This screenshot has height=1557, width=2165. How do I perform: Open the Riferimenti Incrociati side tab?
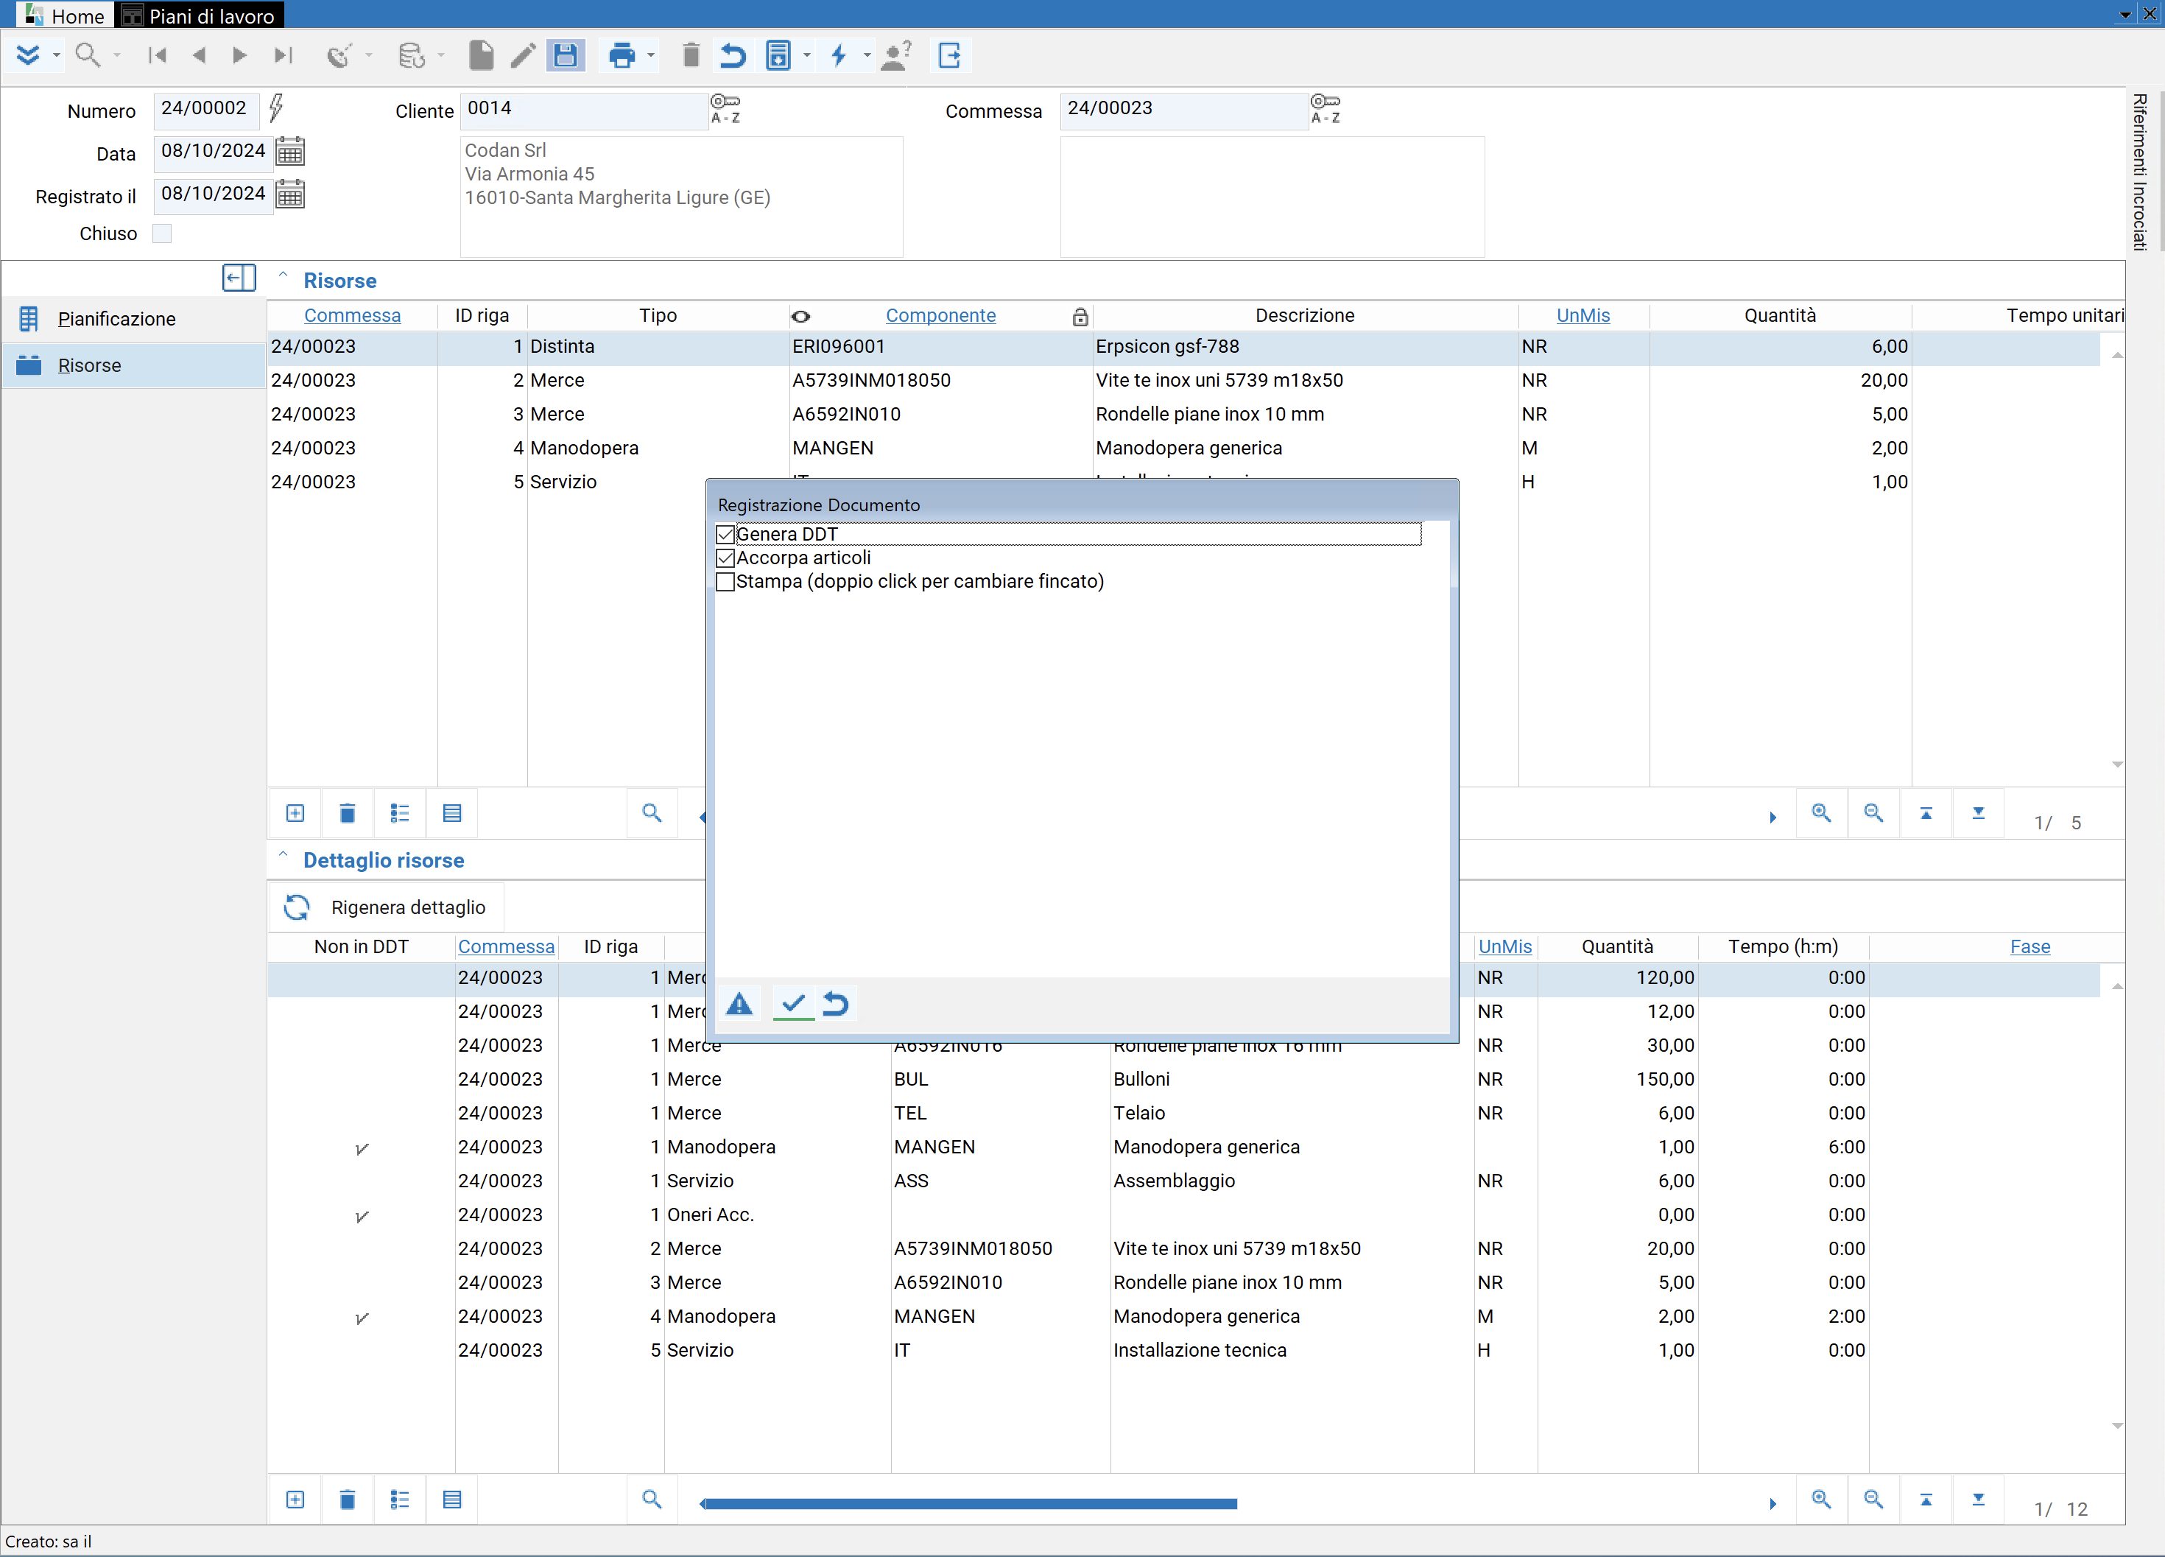point(2139,172)
